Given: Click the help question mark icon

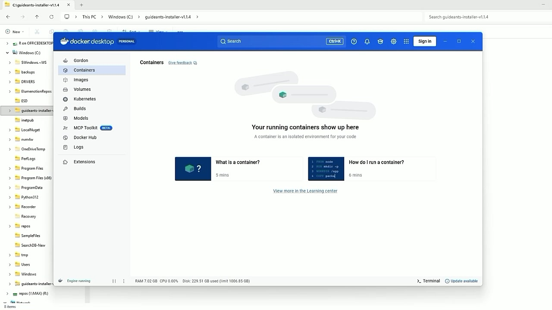Looking at the screenshot, I should point(354,41).
